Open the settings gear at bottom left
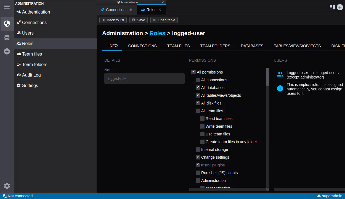The image size is (345, 199). [7, 186]
